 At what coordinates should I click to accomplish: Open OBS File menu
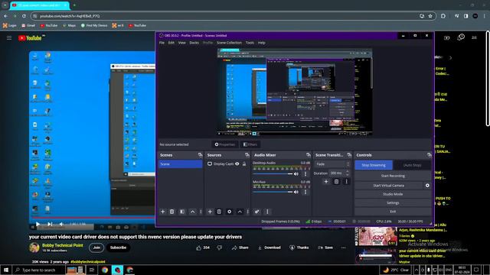click(162, 43)
